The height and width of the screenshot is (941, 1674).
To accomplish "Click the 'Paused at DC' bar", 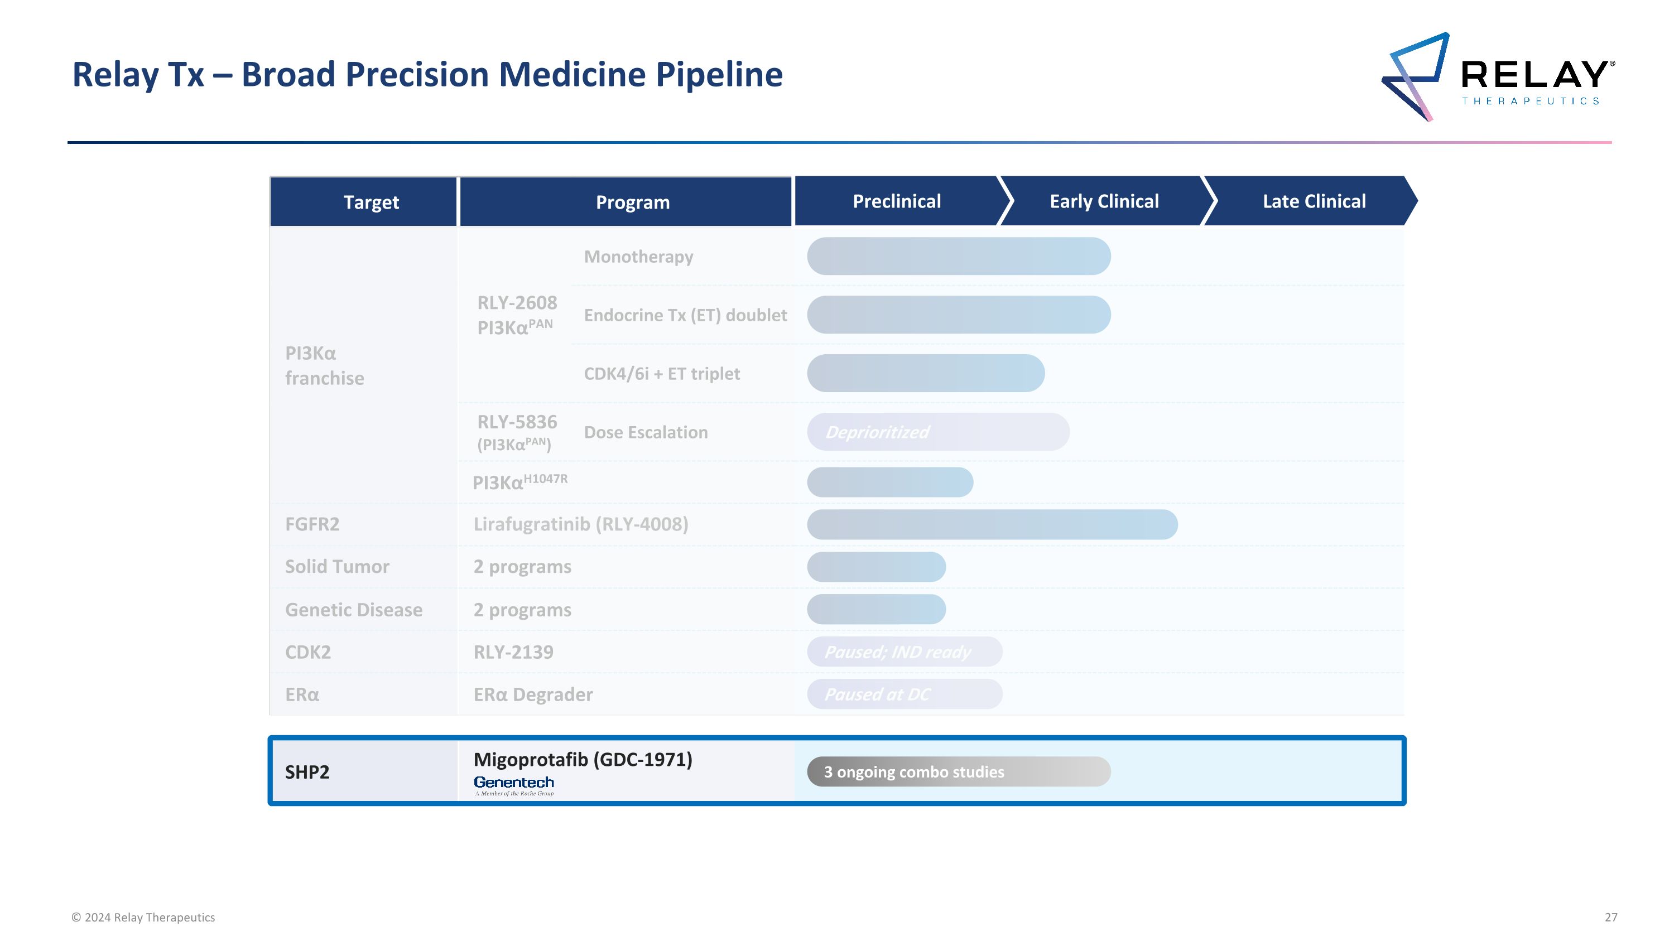I will pos(904,694).
